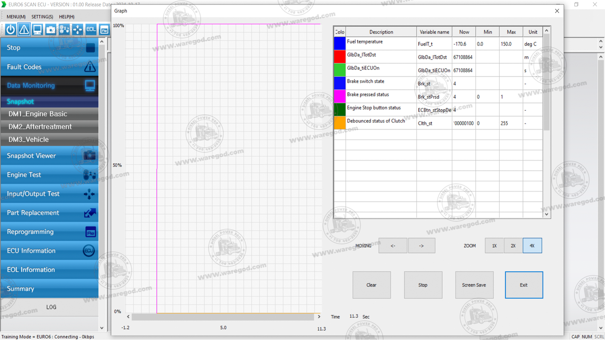Viewport: 605px width, 340px height.
Task: Expand DM3_Vehicle data group
Action: [x=28, y=140]
